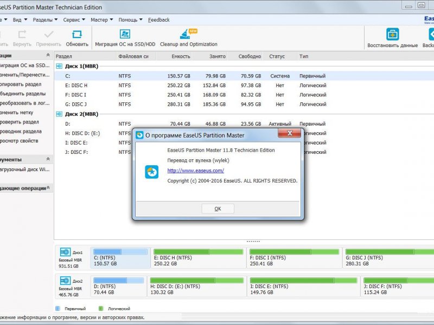The height and width of the screenshot is (325, 434).
Task: Select the D: partition row
Action: tap(244, 124)
